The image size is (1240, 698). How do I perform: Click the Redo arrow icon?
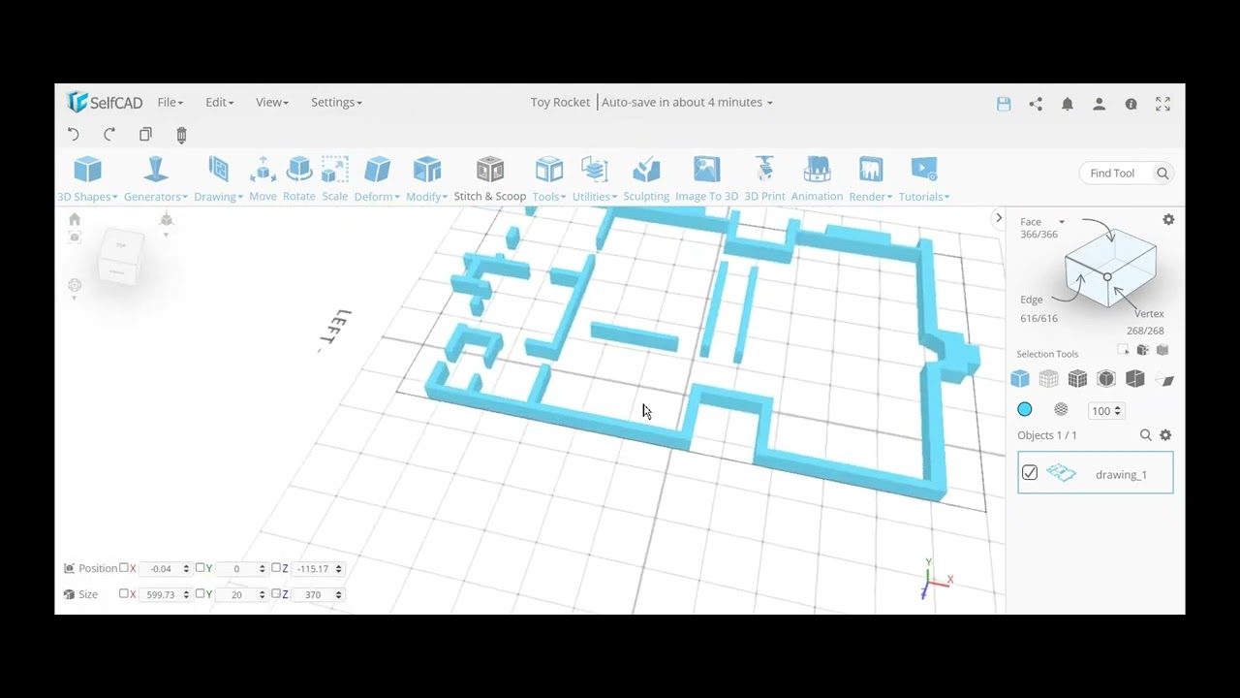(x=109, y=135)
